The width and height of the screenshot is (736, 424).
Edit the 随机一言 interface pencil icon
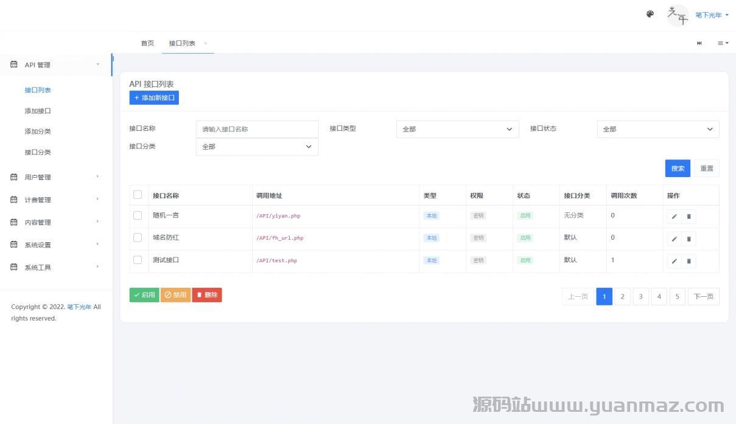(674, 217)
